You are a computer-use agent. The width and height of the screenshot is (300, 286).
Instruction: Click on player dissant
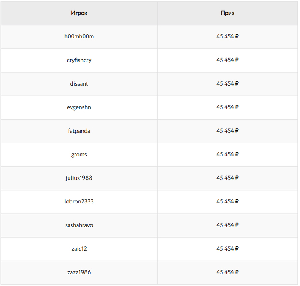[x=79, y=83]
